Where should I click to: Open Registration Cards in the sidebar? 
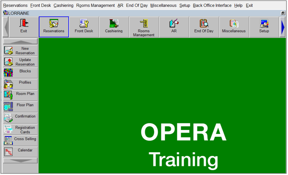21,129
